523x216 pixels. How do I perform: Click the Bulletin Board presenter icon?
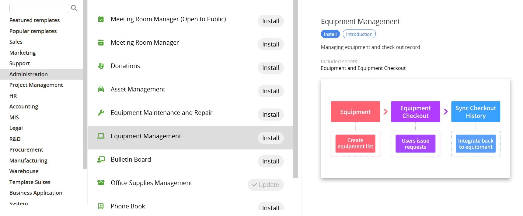101,159
